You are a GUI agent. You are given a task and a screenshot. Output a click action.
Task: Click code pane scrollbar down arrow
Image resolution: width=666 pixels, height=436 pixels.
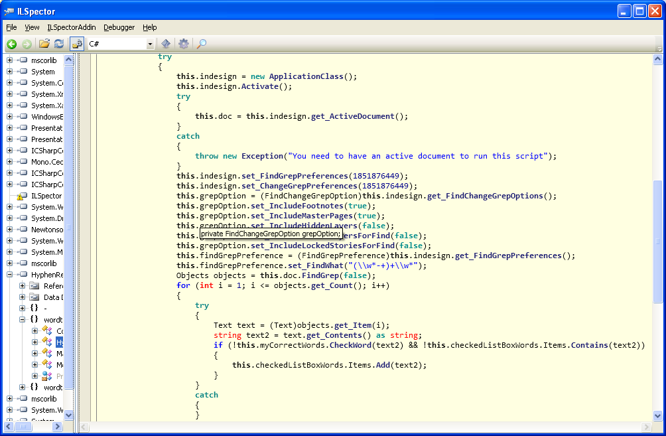[x=657, y=416]
